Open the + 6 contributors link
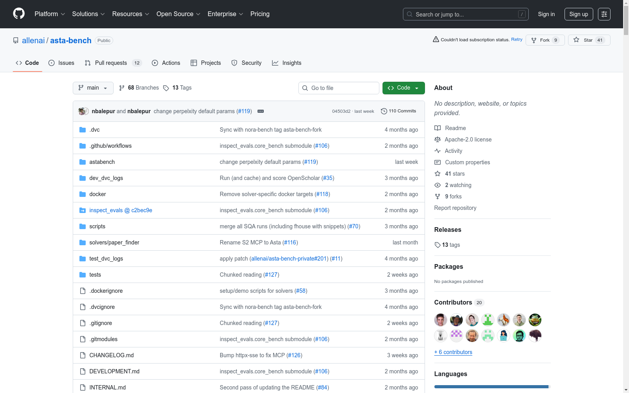Screen dimensions: 629x393 [453, 352]
